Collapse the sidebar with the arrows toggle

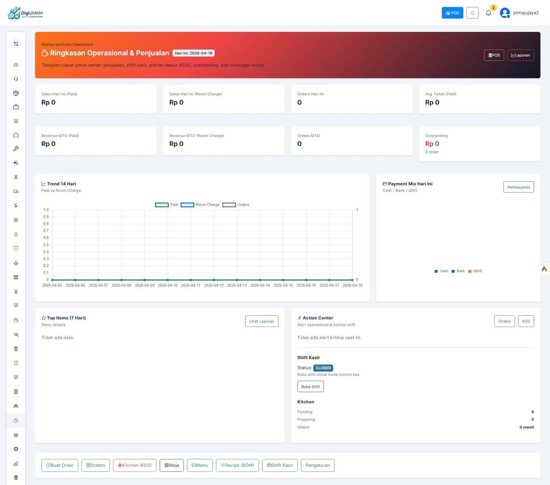coord(16,44)
